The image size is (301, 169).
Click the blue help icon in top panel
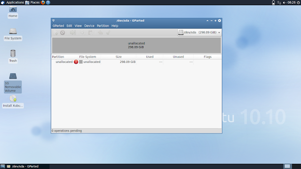pos(48,2)
